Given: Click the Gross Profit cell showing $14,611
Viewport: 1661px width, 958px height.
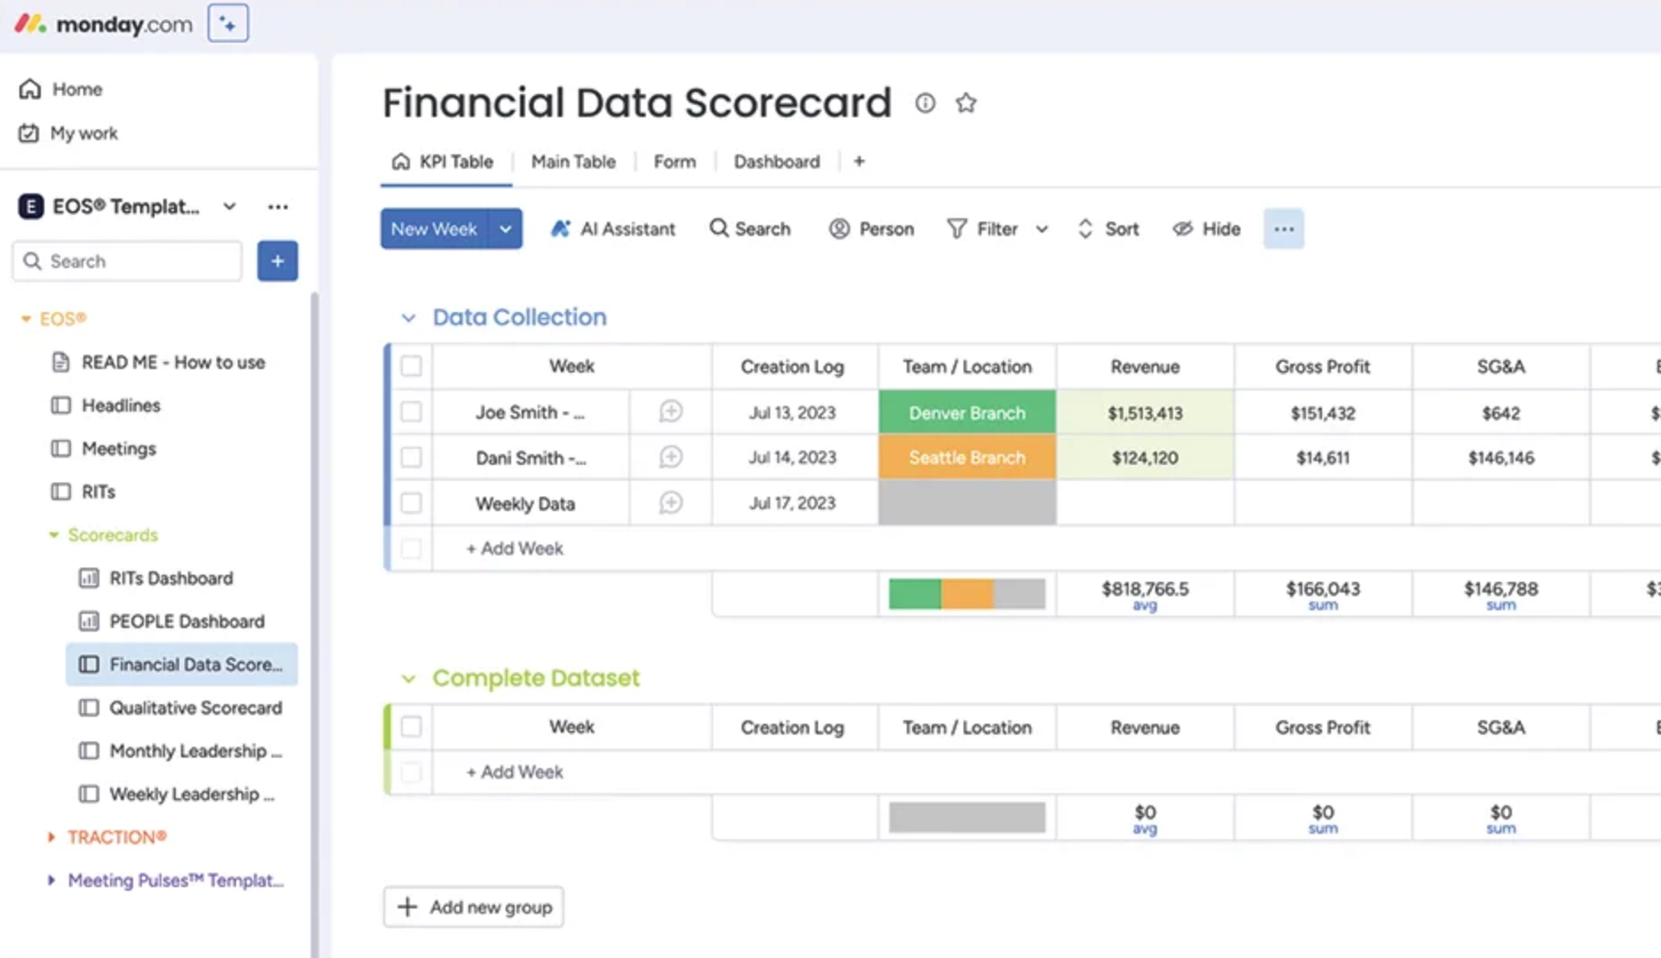Looking at the screenshot, I should point(1323,458).
